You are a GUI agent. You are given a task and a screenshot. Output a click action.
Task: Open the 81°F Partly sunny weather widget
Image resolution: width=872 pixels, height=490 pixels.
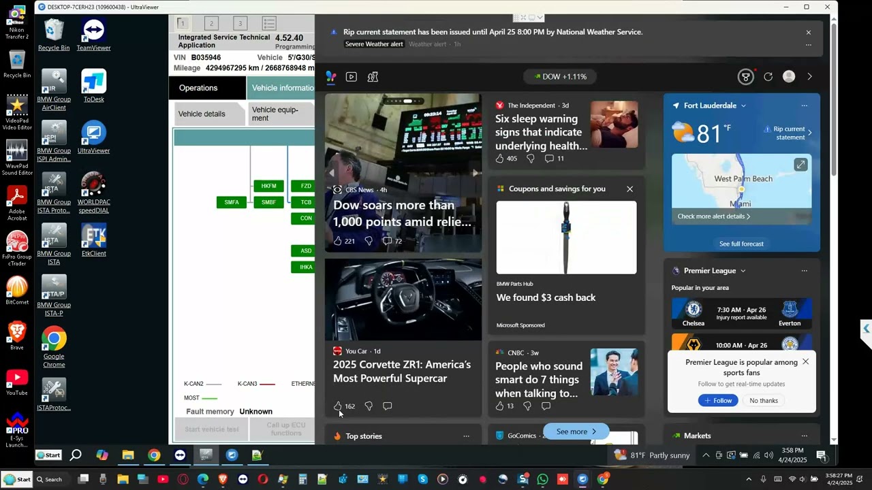coord(652,455)
